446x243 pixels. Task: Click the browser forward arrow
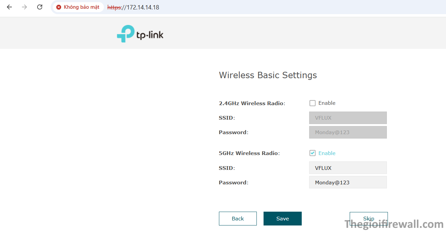click(x=24, y=7)
